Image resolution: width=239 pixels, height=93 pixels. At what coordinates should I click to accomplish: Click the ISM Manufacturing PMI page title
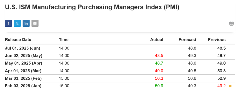tap(92, 8)
